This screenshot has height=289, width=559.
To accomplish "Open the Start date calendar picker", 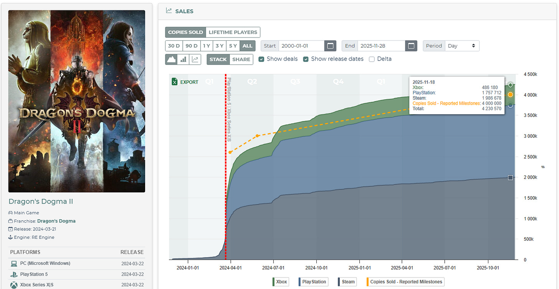I will tap(330, 46).
